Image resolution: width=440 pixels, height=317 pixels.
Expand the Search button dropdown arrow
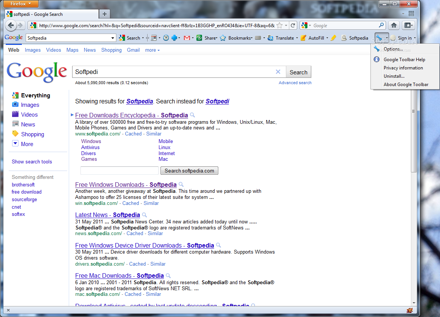click(143, 38)
